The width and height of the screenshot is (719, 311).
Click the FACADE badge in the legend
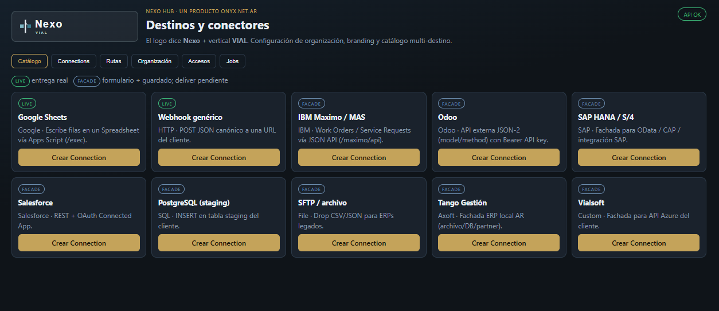(x=87, y=81)
